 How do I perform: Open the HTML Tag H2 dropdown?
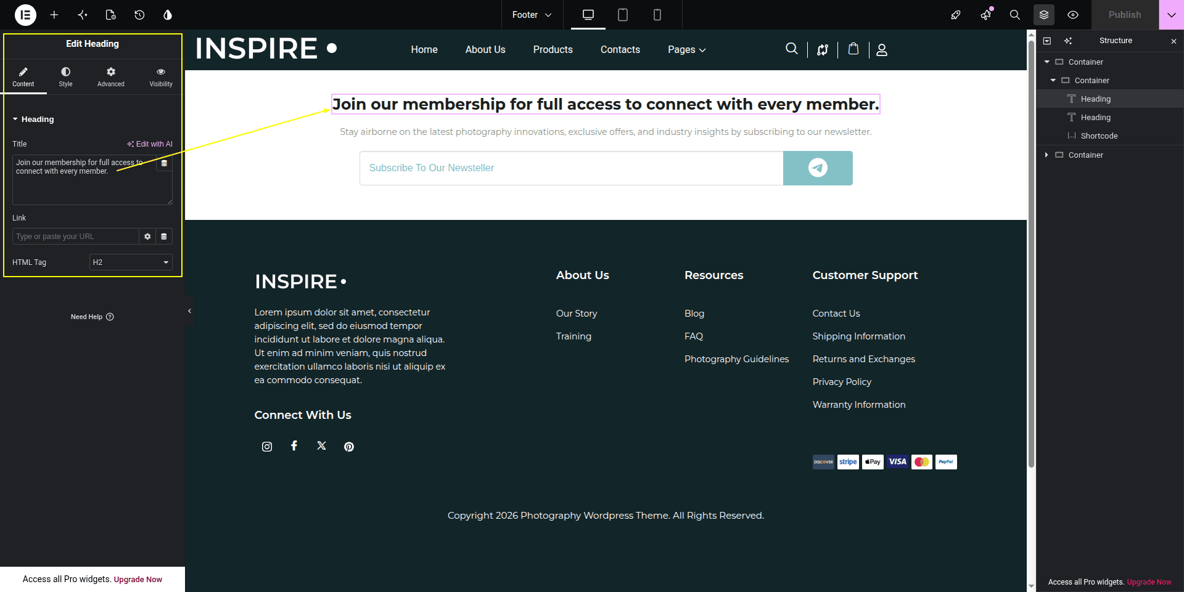[x=131, y=262]
